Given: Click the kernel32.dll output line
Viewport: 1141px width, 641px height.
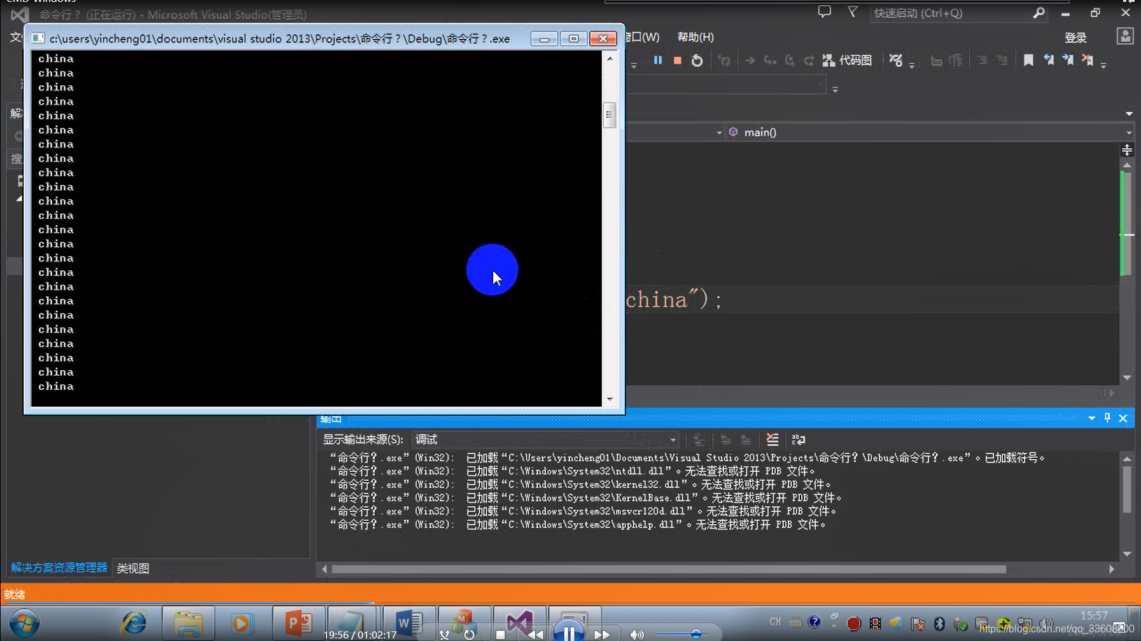Looking at the screenshot, I should [581, 485].
